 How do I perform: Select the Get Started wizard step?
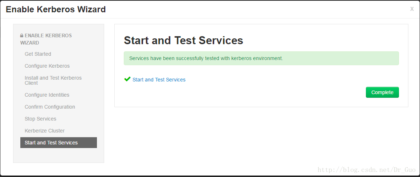pyautogui.click(x=38, y=54)
